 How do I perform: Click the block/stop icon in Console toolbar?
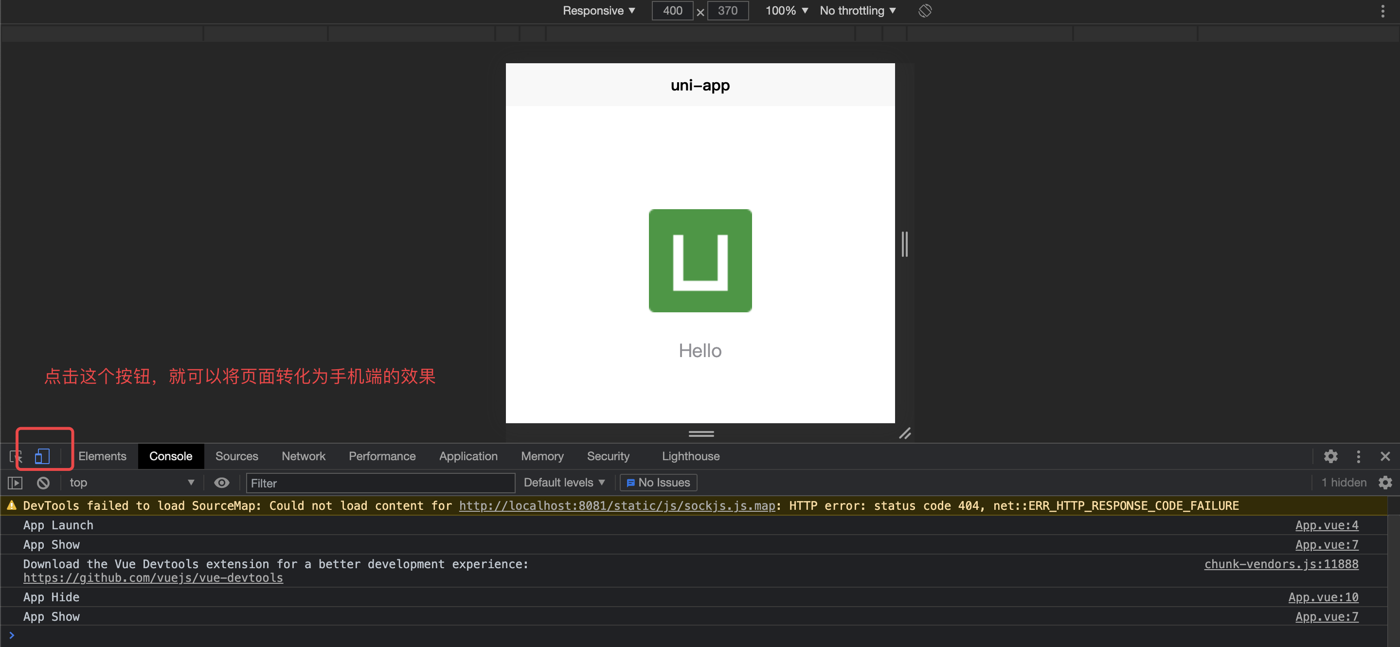[x=42, y=483]
